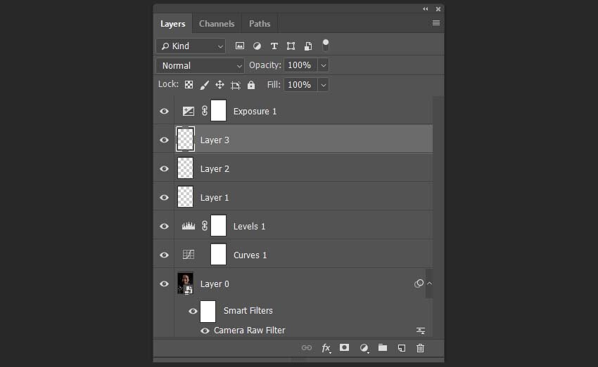Viewport: 598px width, 367px height.
Task: Click Exposure 1 adjustment icon
Action: [x=189, y=111]
